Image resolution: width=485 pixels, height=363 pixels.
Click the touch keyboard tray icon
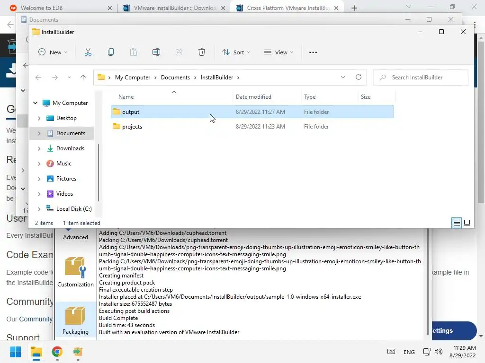391,352
